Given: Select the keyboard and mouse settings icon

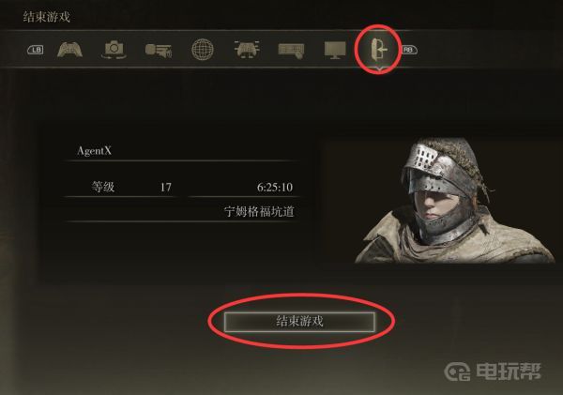Looking at the screenshot, I should (291, 51).
